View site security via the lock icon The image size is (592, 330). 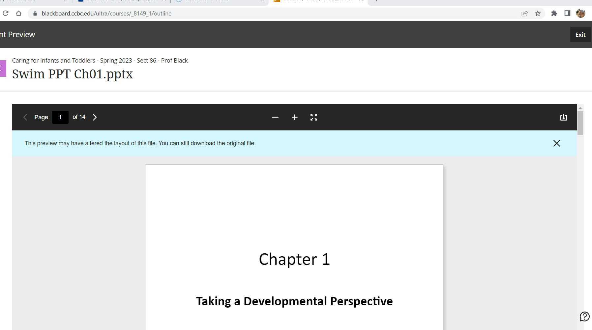pos(34,14)
